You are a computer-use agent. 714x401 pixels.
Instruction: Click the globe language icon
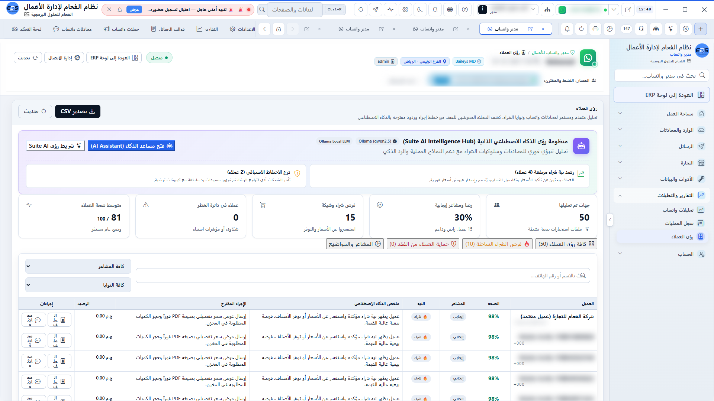450,10
